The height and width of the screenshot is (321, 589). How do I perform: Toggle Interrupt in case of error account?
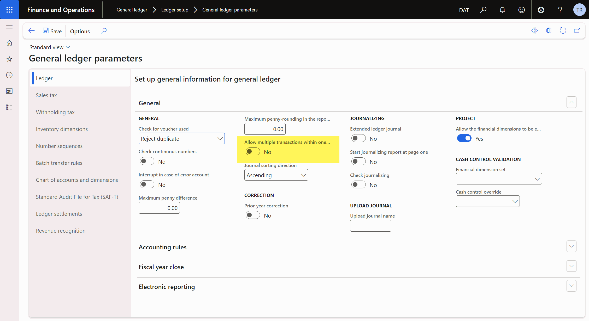pyautogui.click(x=147, y=184)
